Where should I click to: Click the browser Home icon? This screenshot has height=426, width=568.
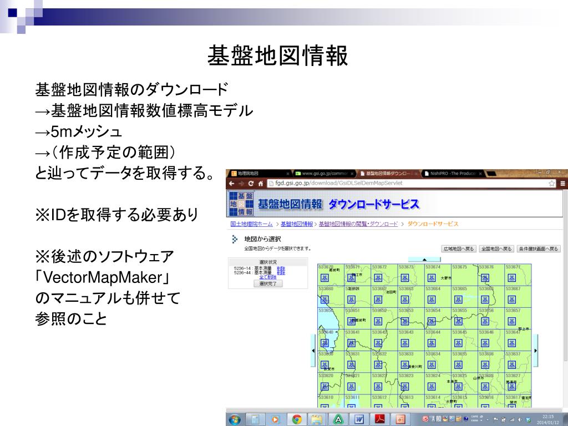261,183
